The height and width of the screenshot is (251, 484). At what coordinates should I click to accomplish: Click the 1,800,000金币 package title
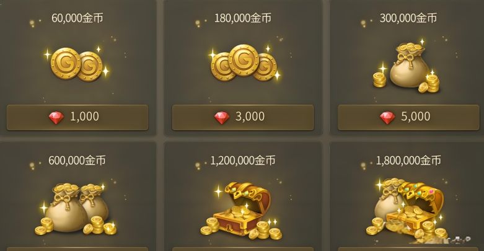(408, 161)
